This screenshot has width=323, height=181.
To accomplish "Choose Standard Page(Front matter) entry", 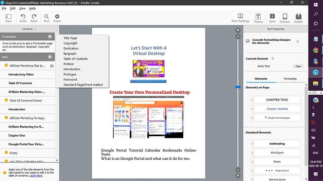I will 83,85.
